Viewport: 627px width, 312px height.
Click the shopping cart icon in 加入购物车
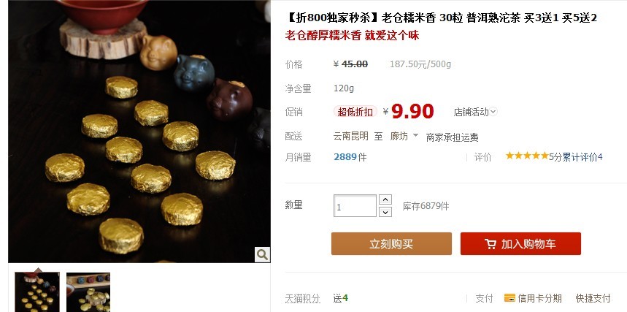491,244
